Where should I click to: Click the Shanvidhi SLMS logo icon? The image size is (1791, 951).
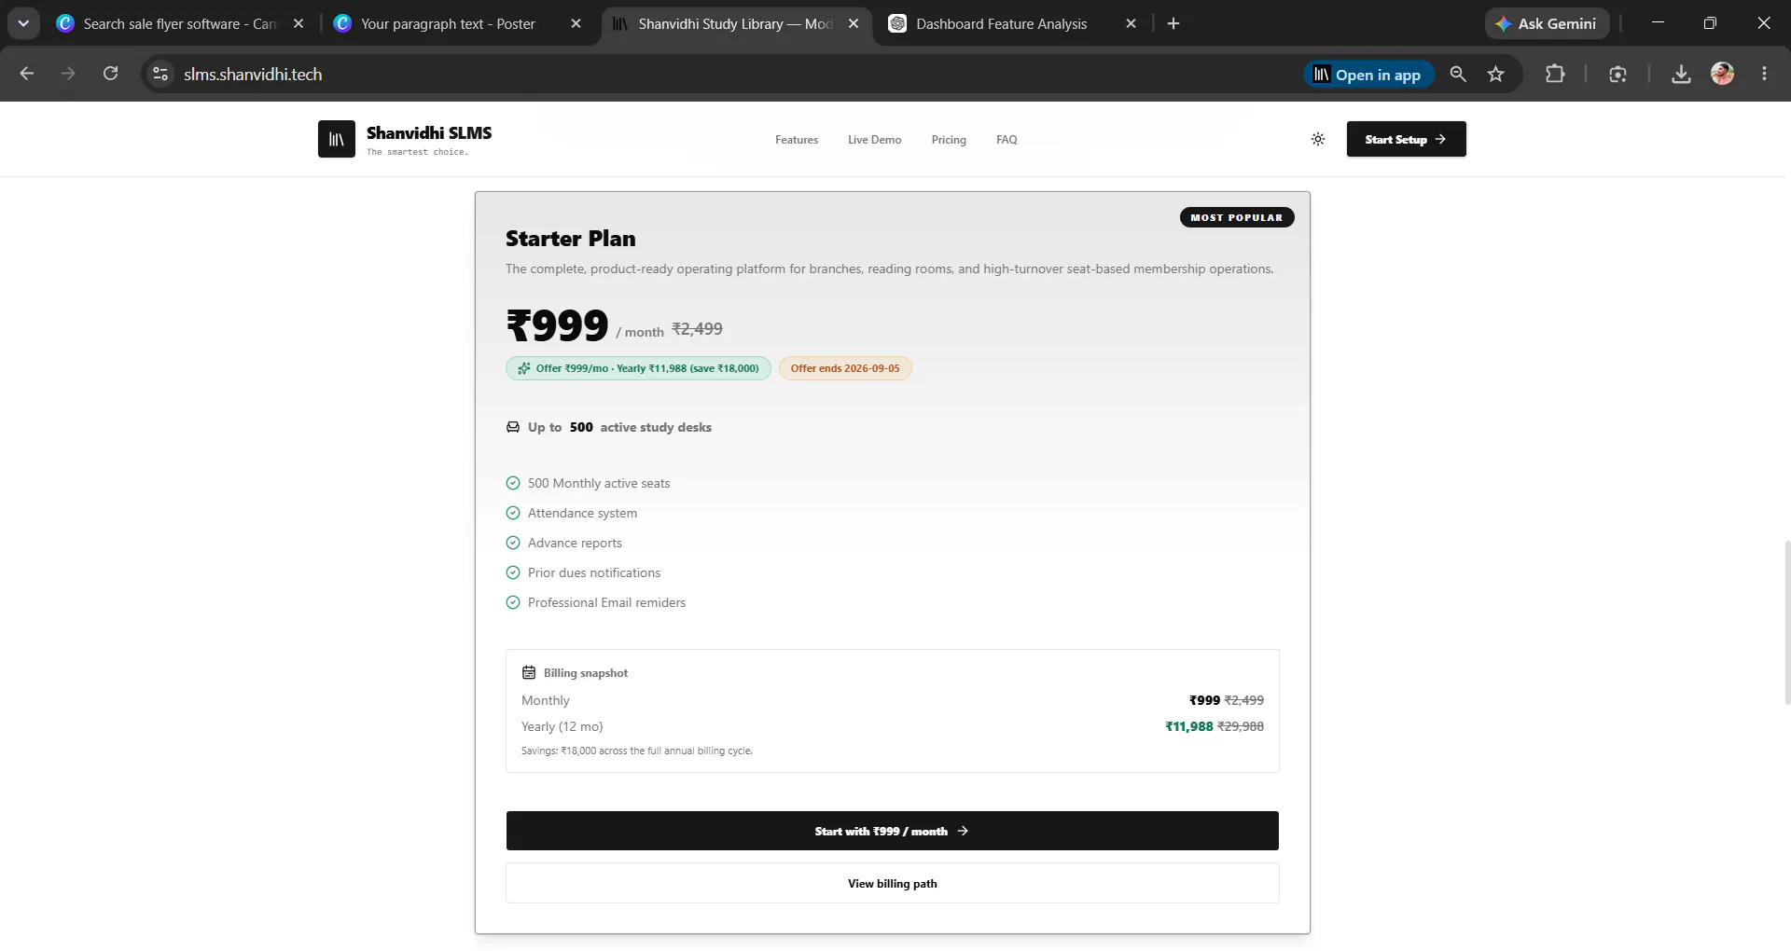point(337,139)
